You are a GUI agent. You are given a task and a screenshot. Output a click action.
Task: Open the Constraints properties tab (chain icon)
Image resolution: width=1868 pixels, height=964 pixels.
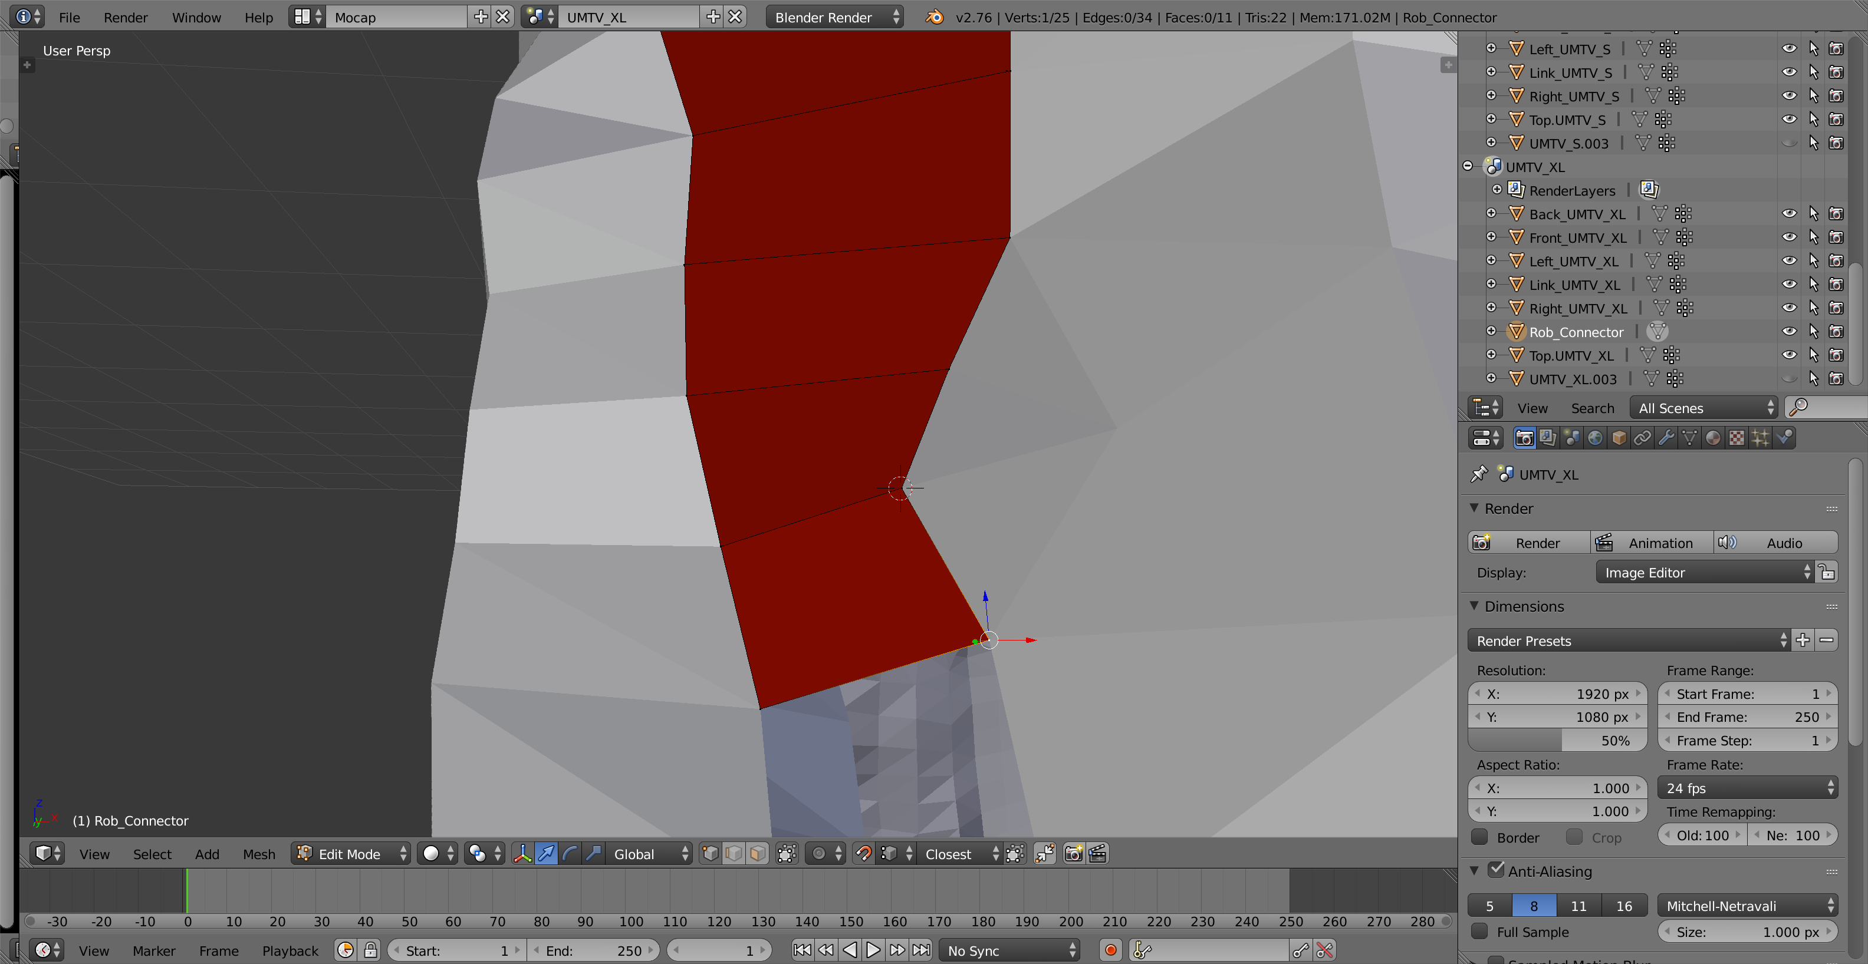[1643, 438]
